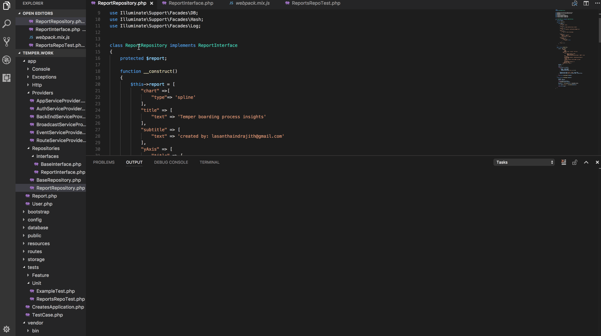Expand the Exceptions folder
Screen dimensions: 601x336
click(x=51, y=77)
